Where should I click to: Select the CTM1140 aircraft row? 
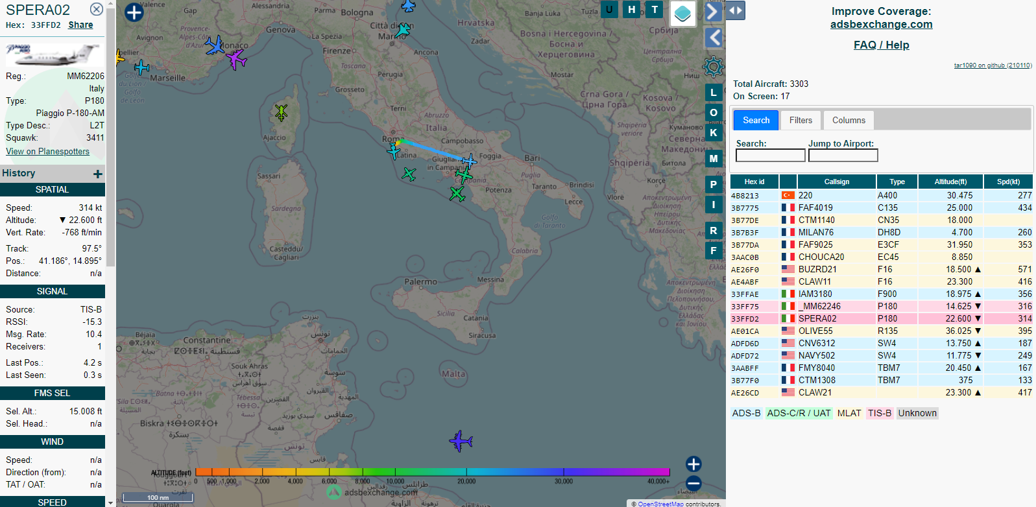coord(882,220)
